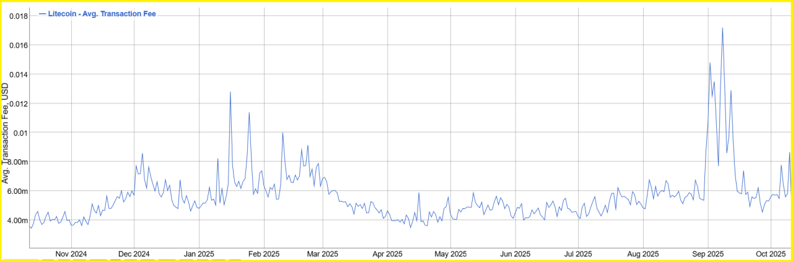The height and width of the screenshot is (262, 793).
Task: Click the 4.00m y-axis value label
Action: (15, 221)
